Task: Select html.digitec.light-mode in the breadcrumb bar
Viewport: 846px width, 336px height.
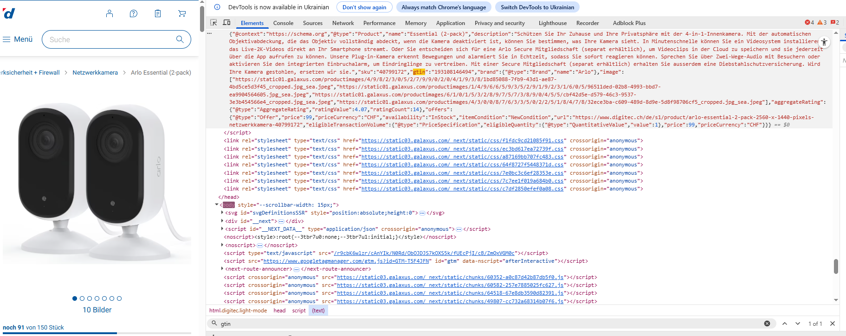Action: click(x=238, y=311)
